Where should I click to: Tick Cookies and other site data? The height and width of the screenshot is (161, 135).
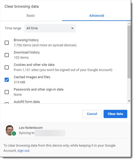(x=7, y=67)
